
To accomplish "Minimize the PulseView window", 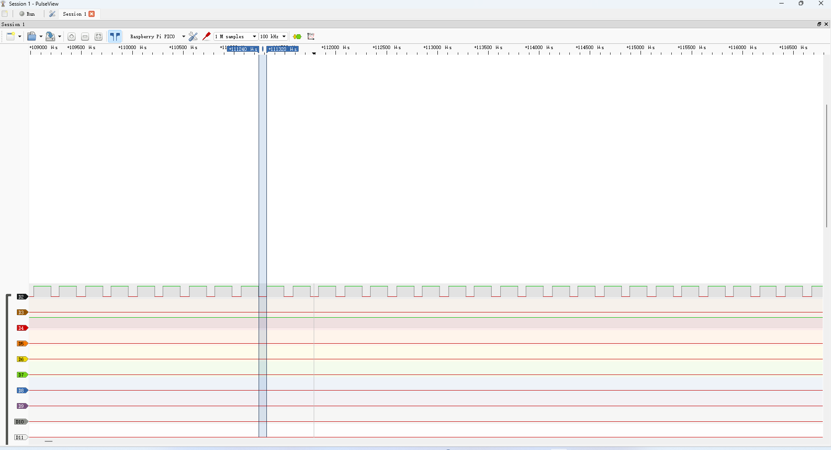I will [782, 3].
